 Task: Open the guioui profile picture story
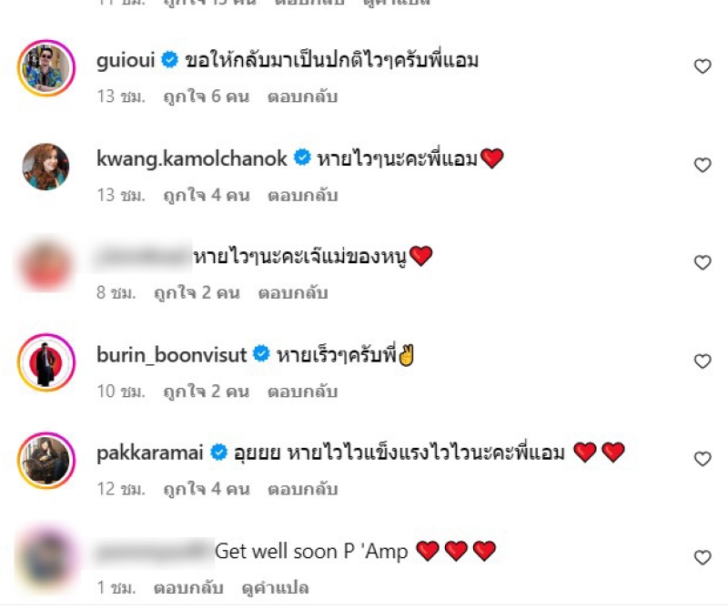(x=46, y=68)
